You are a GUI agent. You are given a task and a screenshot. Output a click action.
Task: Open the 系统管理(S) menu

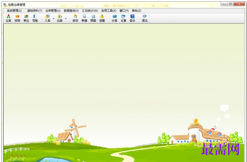click(x=14, y=11)
